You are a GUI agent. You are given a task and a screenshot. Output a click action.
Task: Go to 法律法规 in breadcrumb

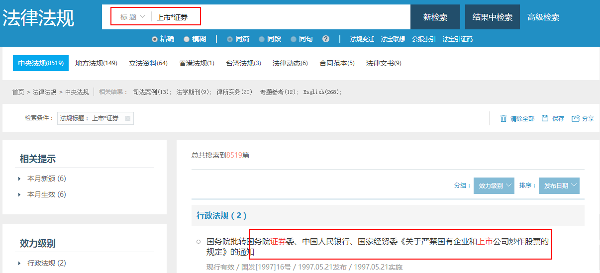coord(45,92)
